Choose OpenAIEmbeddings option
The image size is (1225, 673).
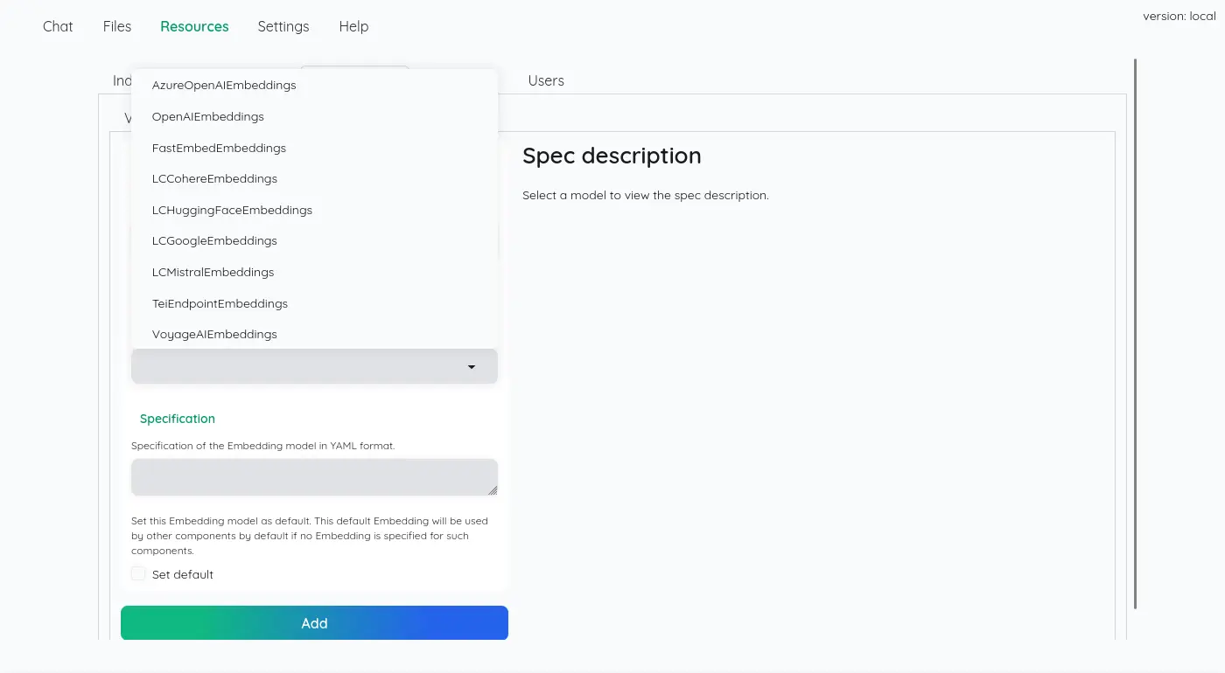208,117
